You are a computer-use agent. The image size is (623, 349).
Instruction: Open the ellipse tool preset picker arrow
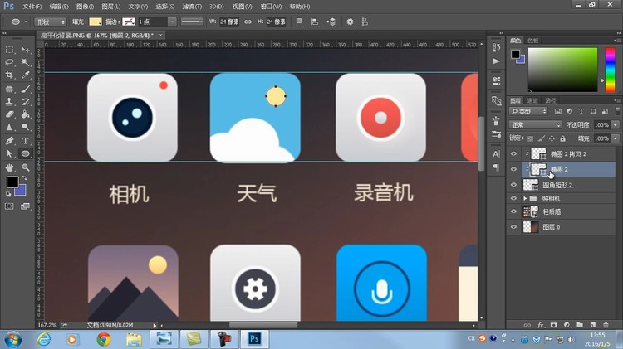point(26,22)
